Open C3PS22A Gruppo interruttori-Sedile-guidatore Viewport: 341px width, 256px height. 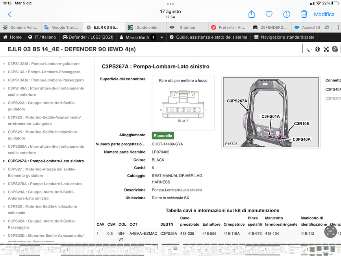click(x=42, y=106)
